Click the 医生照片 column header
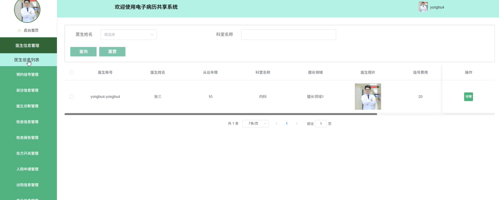499x200 pixels. tap(368, 73)
